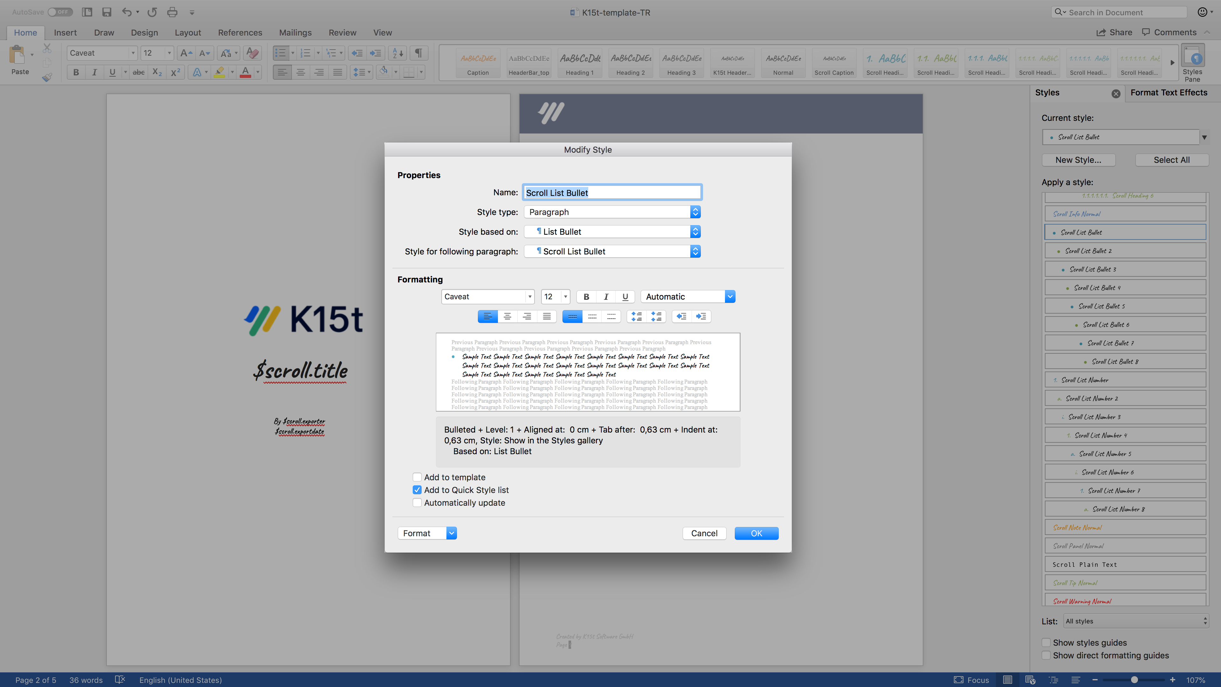Click the print icon in title bar
This screenshot has width=1221, height=687.
tap(172, 12)
